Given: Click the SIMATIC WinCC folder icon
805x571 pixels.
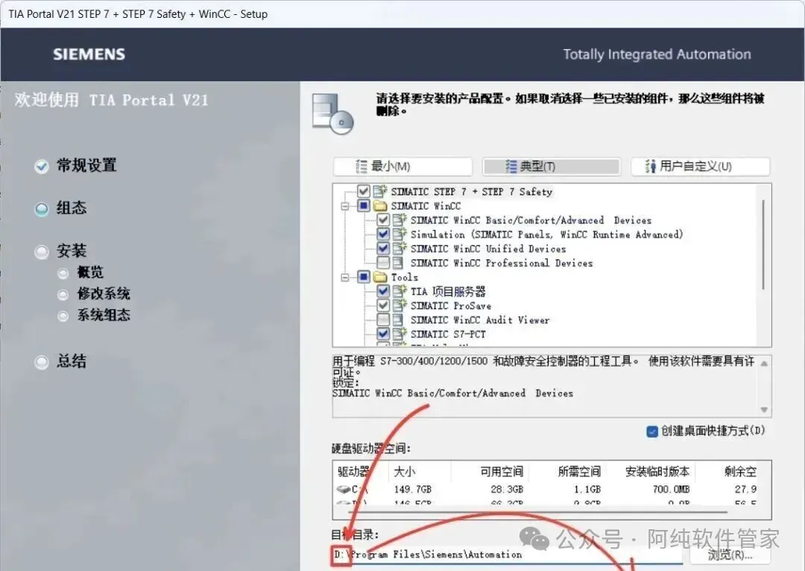Looking at the screenshot, I should pos(380,206).
